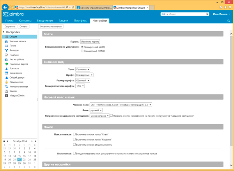Click the Zimlet modules icon
Viewport: 234px width, 171px height.
click(x=7, y=95)
